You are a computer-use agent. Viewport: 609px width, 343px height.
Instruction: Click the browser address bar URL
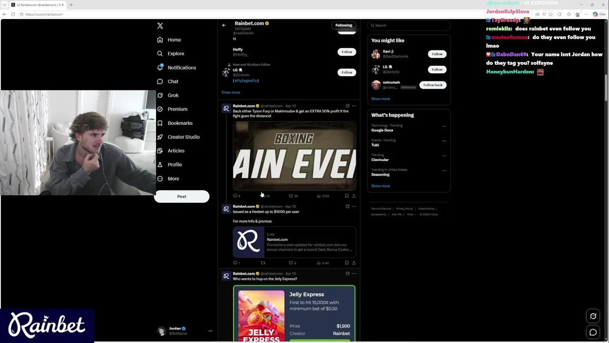tap(44, 14)
